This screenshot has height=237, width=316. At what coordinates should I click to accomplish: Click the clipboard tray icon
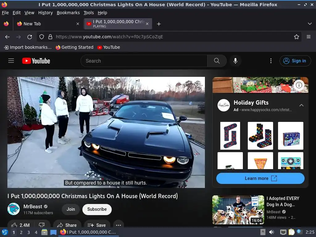click(291, 232)
